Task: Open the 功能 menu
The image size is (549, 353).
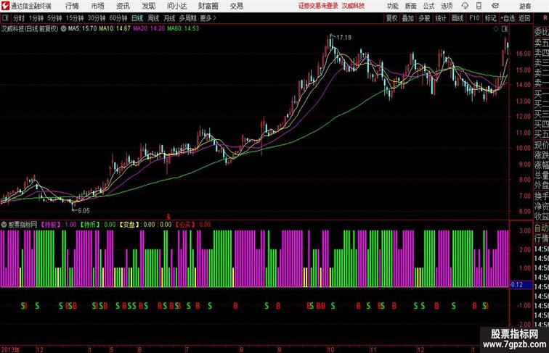Action: (x=392, y=6)
